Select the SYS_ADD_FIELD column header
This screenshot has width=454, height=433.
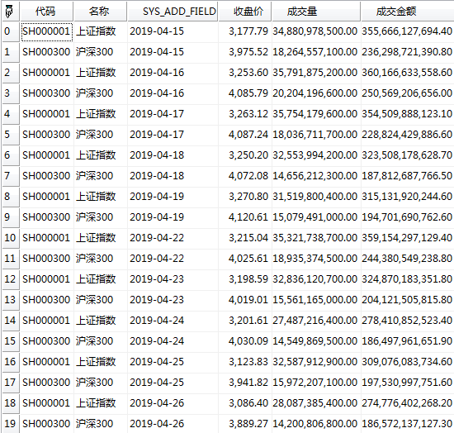click(x=173, y=12)
